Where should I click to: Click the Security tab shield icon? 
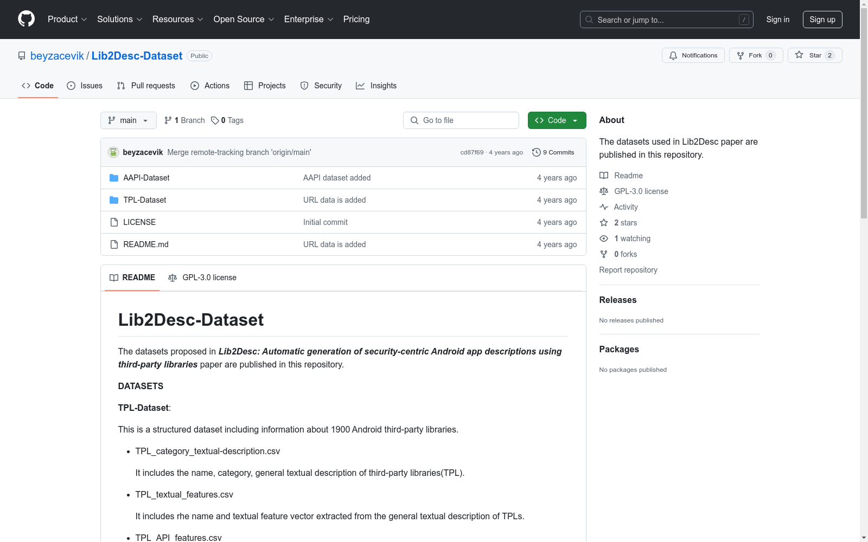[304, 86]
